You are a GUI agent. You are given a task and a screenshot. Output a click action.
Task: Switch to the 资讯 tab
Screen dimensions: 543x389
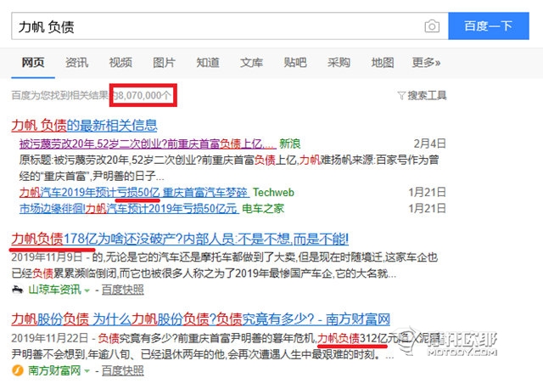tap(77, 62)
